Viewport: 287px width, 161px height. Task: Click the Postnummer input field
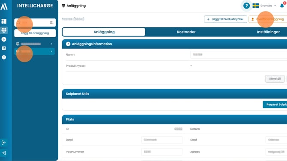pos(161,152)
